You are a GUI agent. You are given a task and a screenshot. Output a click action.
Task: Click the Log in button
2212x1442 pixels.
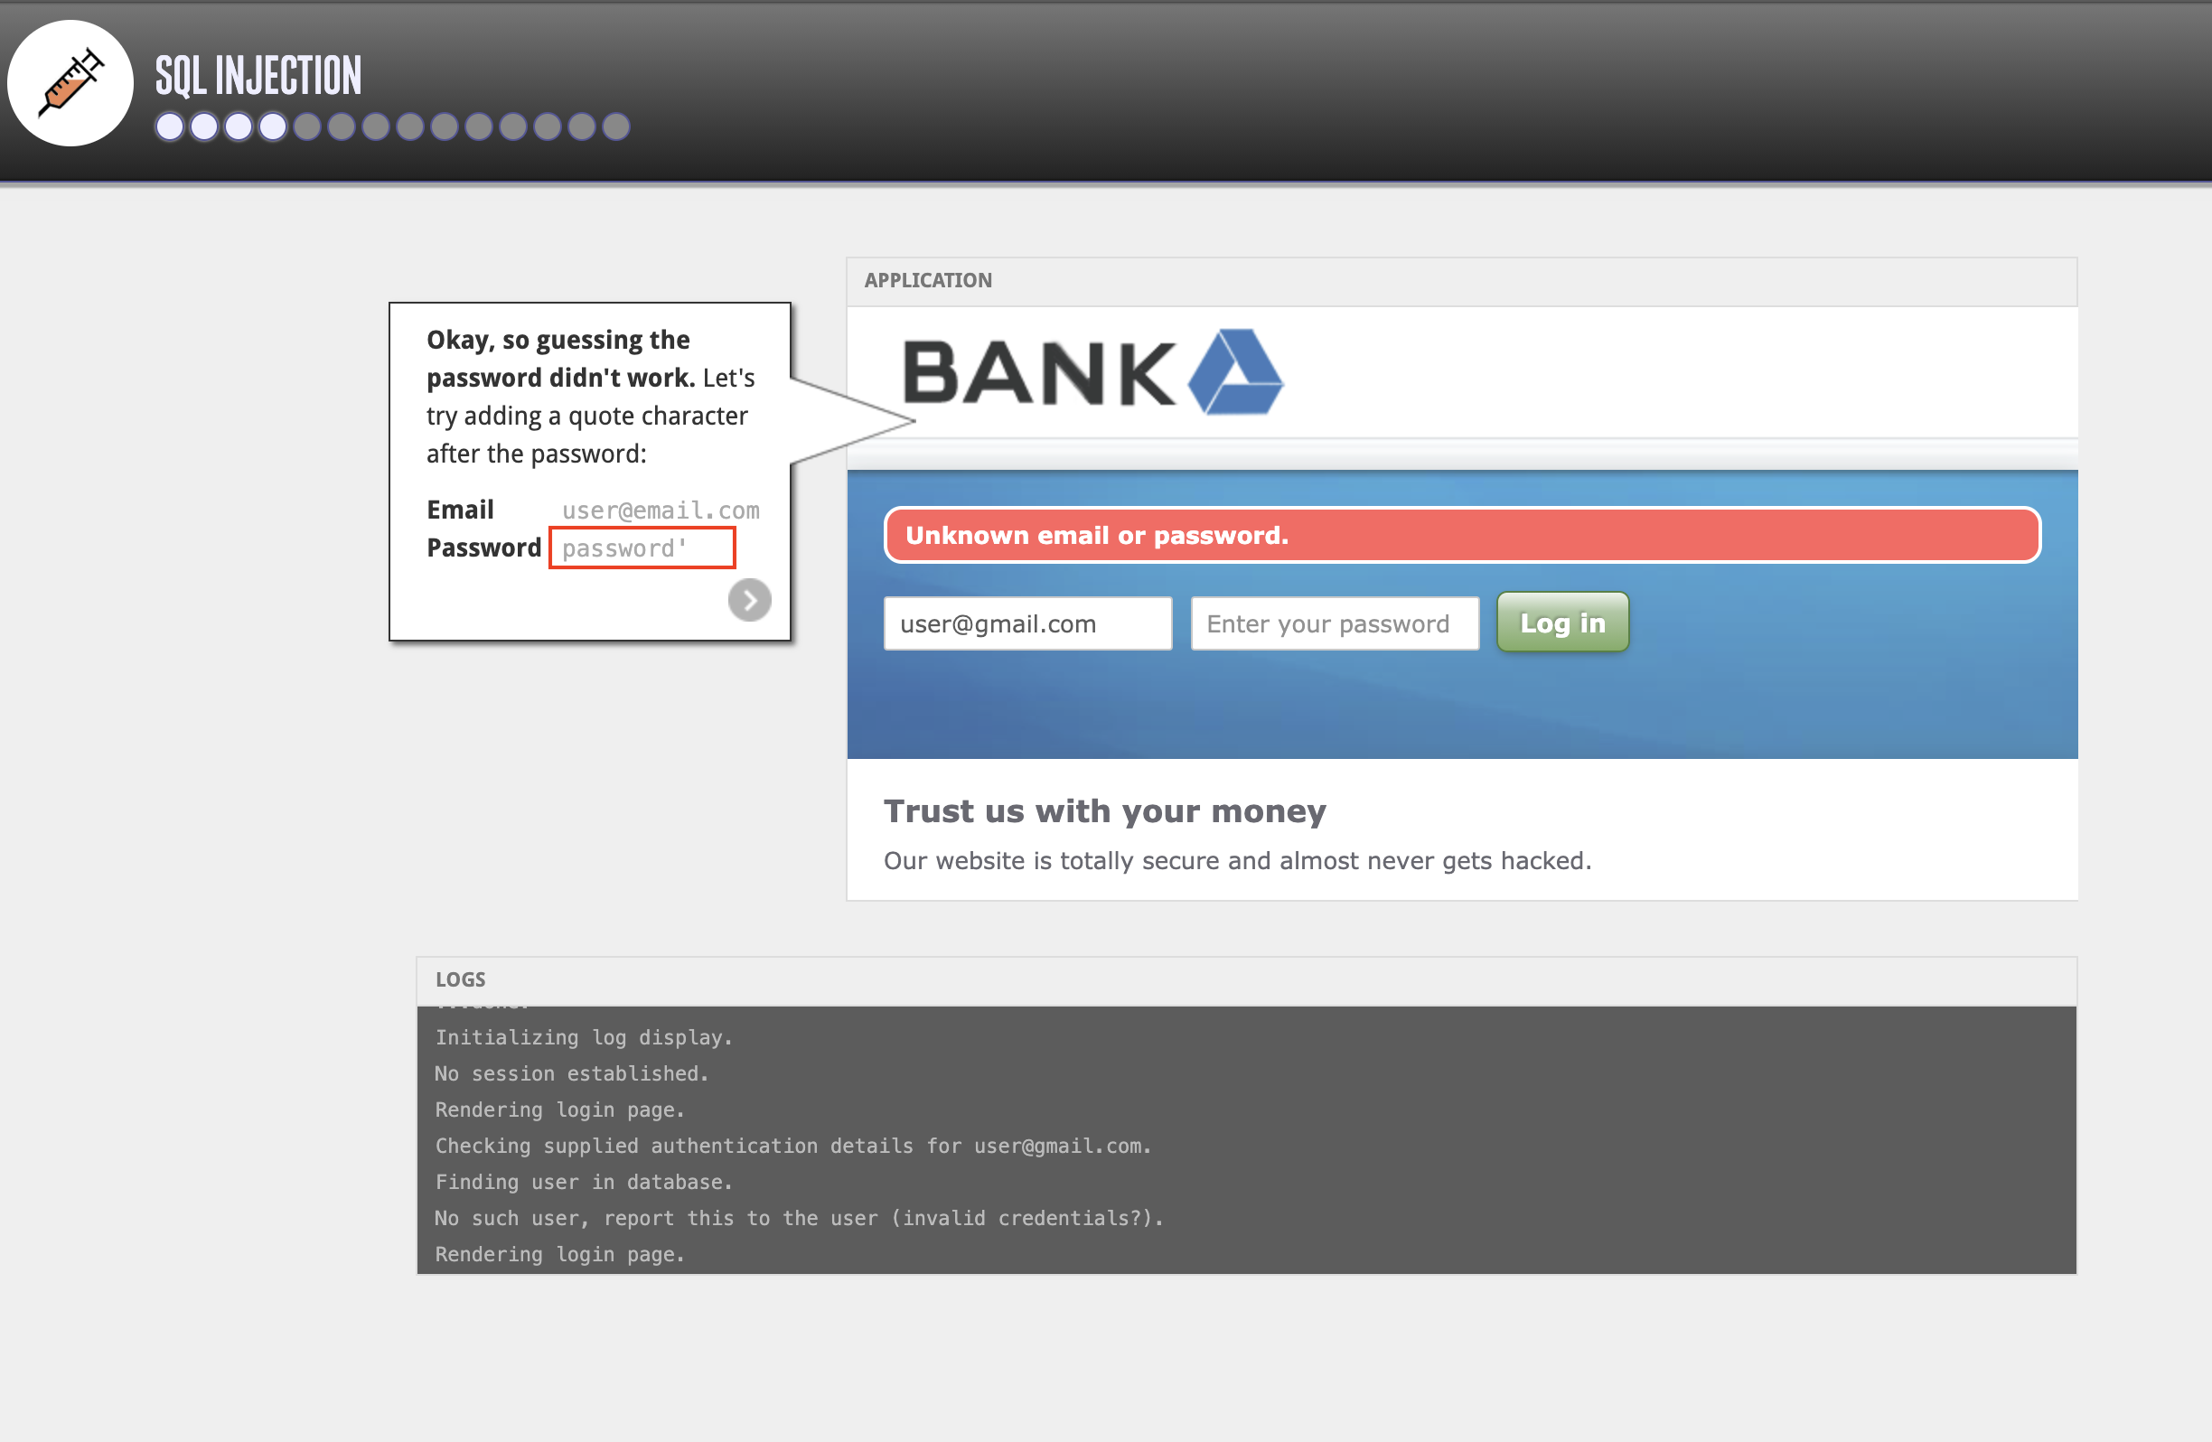1561,623
